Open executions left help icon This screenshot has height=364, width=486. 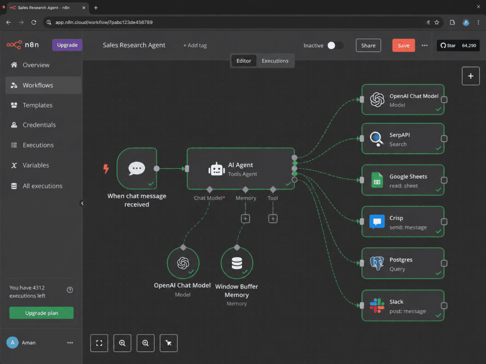point(70,290)
